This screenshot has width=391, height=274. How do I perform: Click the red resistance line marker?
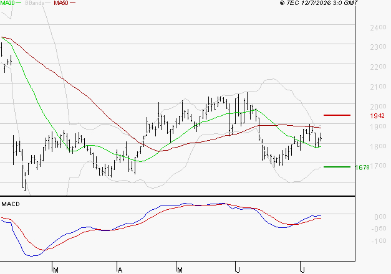[337, 115]
